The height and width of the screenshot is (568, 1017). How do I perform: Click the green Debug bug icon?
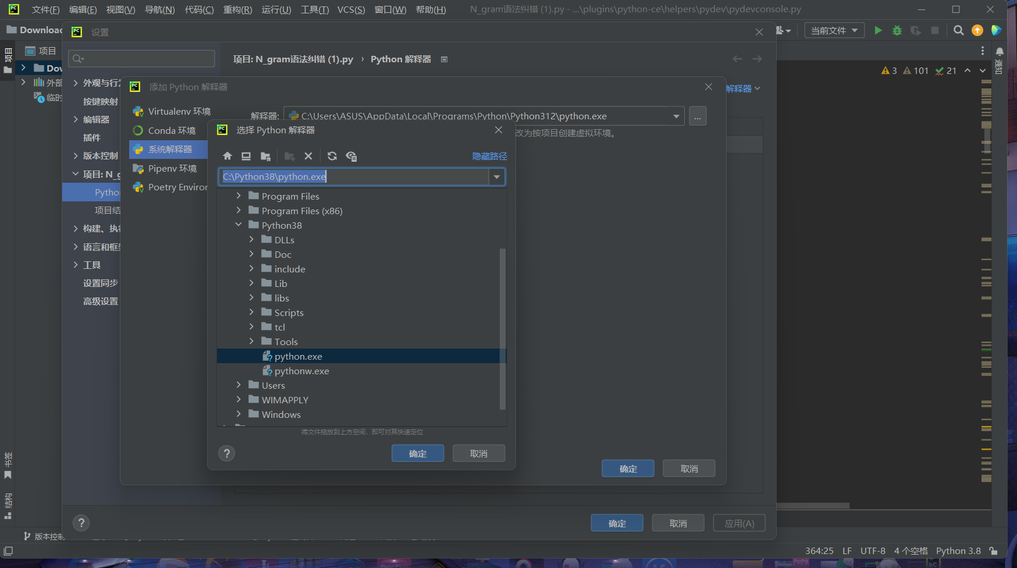[897, 30]
